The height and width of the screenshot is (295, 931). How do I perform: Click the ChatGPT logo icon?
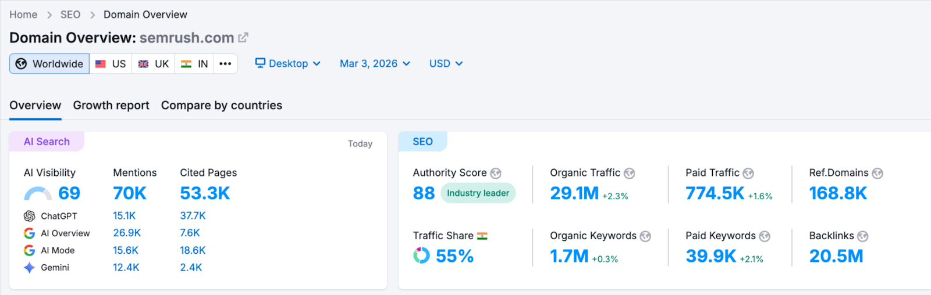[29, 216]
